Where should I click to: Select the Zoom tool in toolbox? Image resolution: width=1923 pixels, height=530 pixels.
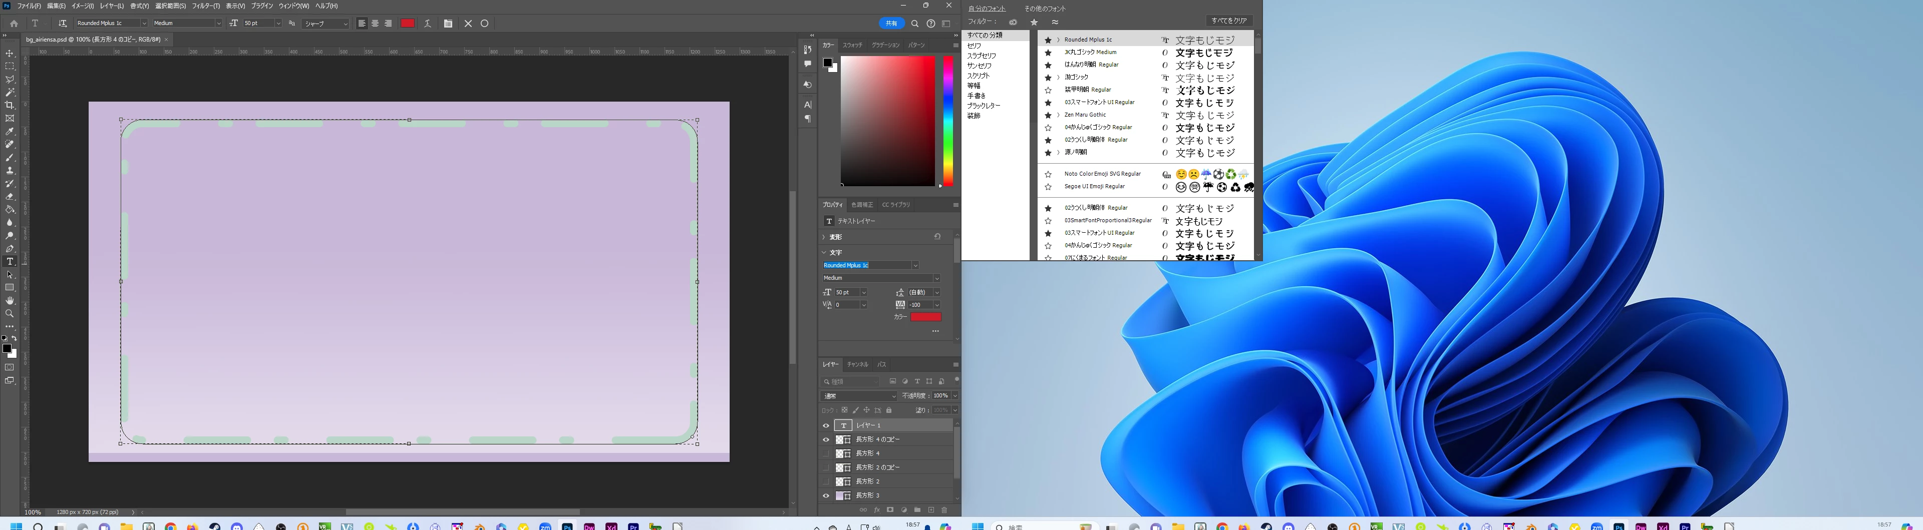(10, 313)
